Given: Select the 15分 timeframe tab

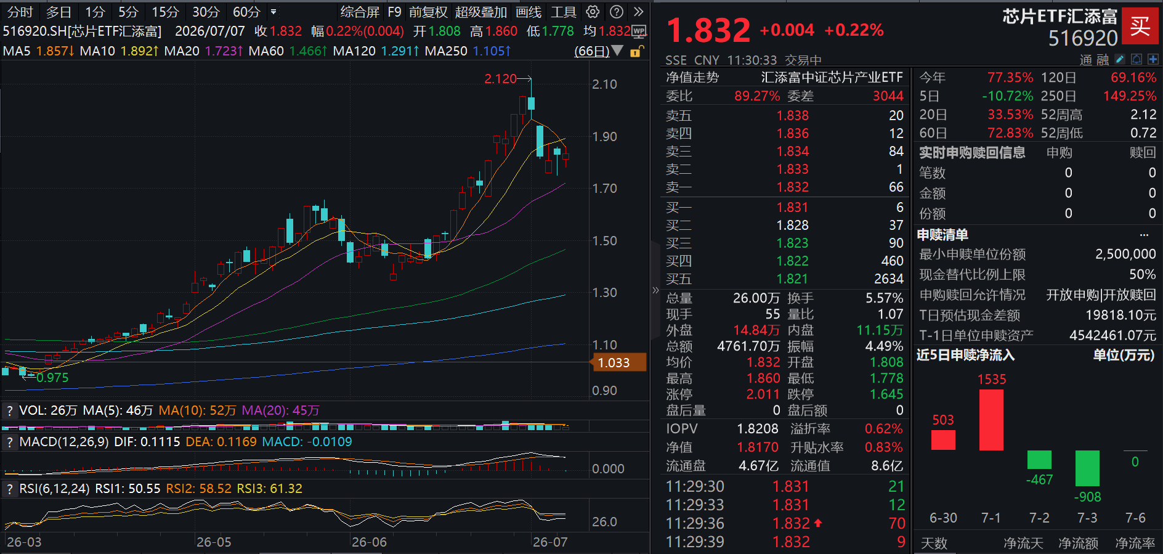Looking at the screenshot, I should coord(165,12).
